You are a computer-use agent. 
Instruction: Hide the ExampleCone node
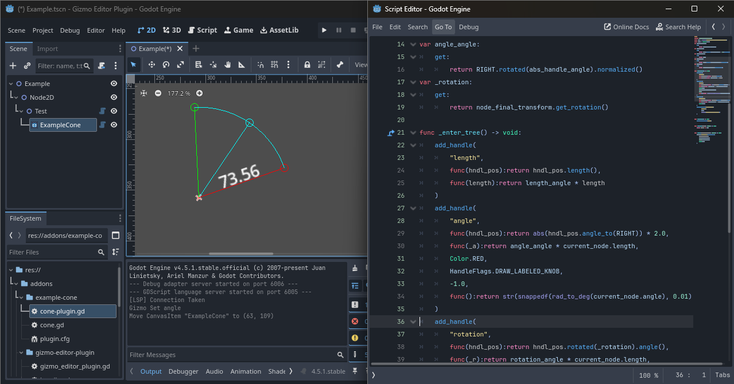click(x=114, y=125)
